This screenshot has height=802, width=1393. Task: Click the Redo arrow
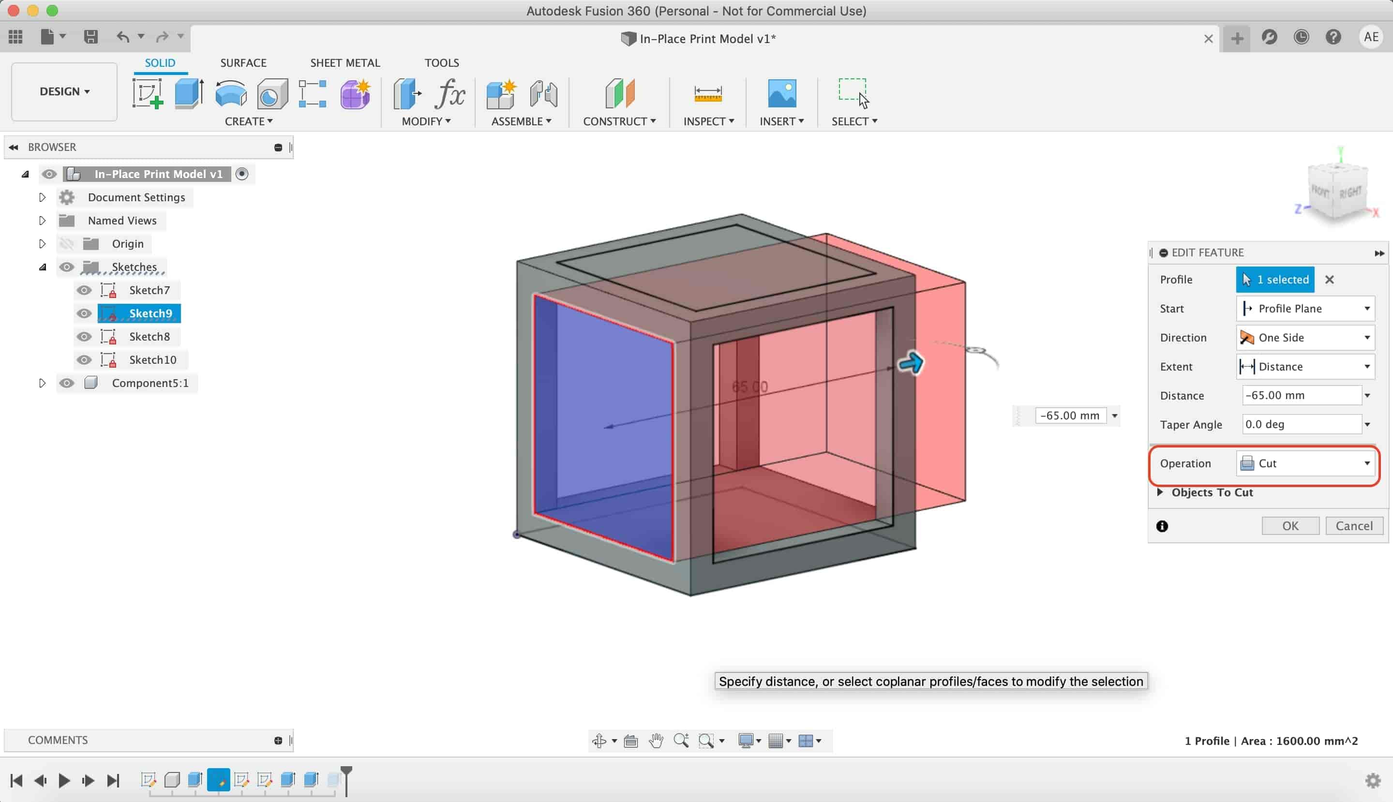coord(162,37)
